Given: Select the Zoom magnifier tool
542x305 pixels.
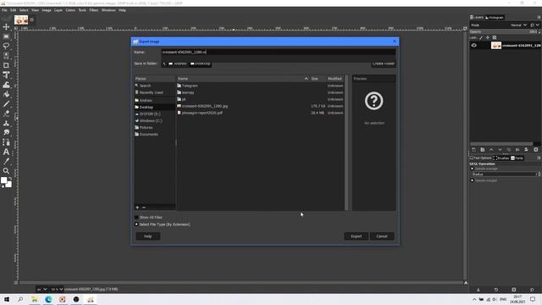Looking at the screenshot, I should pyautogui.click(x=6, y=171).
